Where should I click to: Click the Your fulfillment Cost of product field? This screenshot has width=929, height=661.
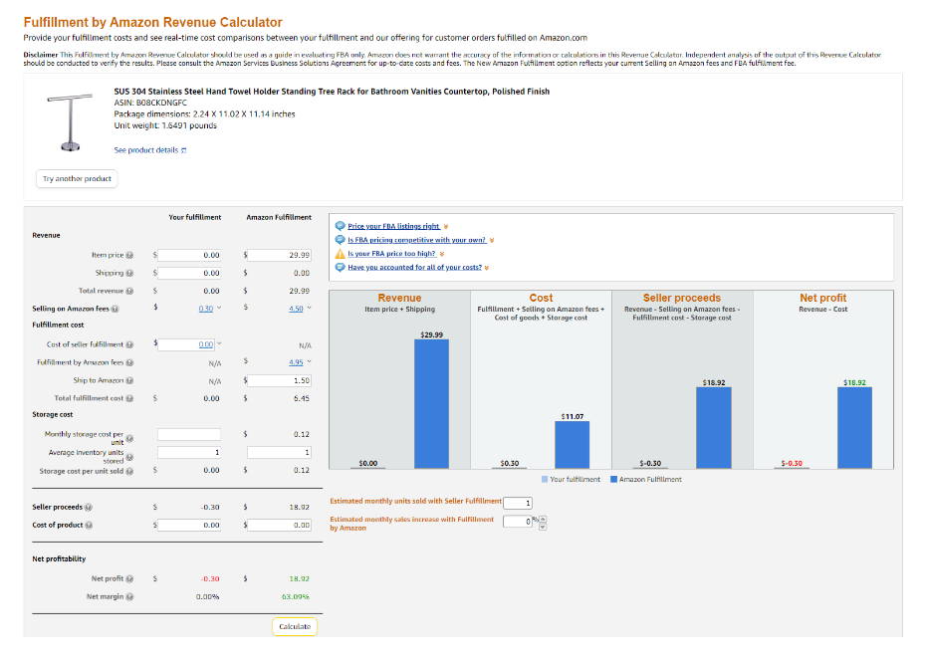click(x=189, y=525)
